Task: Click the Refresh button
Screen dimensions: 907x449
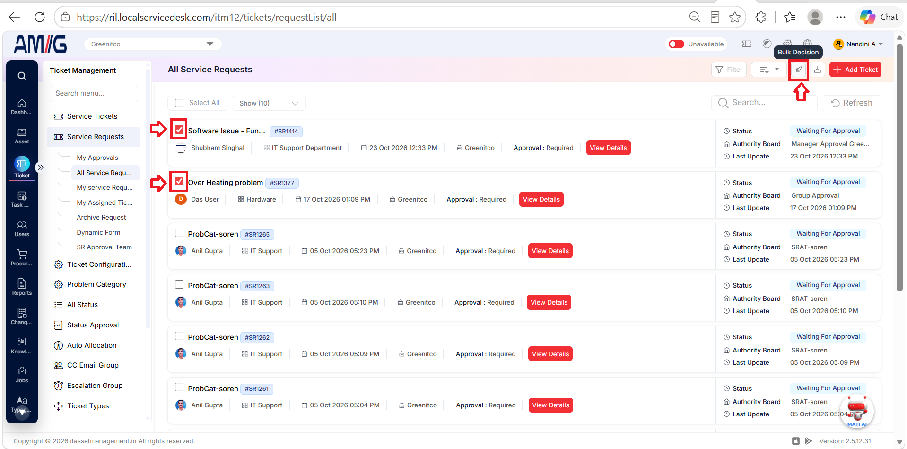Action: [x=852, y=103]
